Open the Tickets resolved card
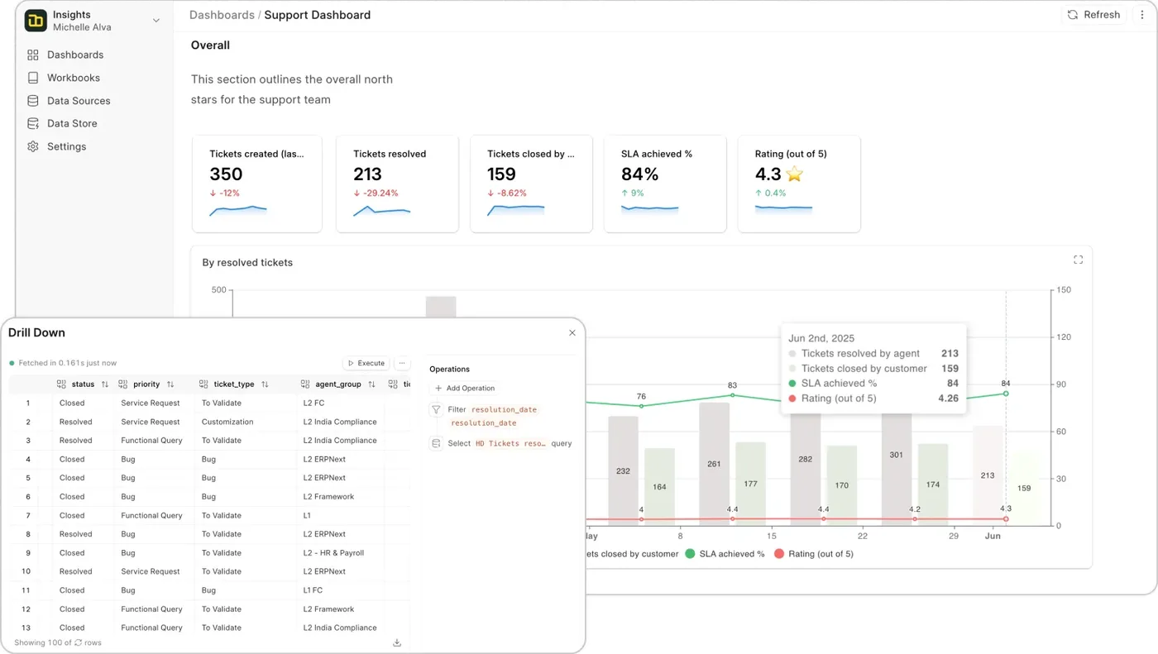 click(x=397, y=184)
